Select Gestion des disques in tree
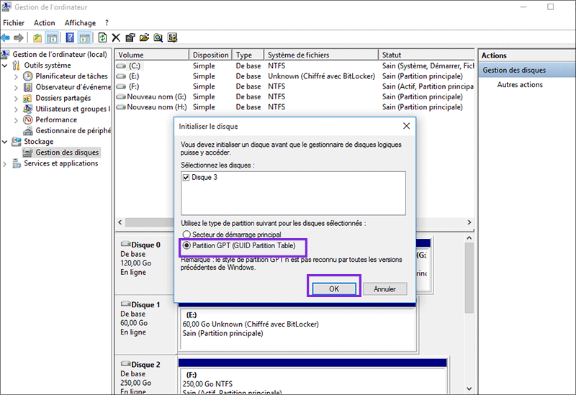576x395 pixels. [67, 153]
